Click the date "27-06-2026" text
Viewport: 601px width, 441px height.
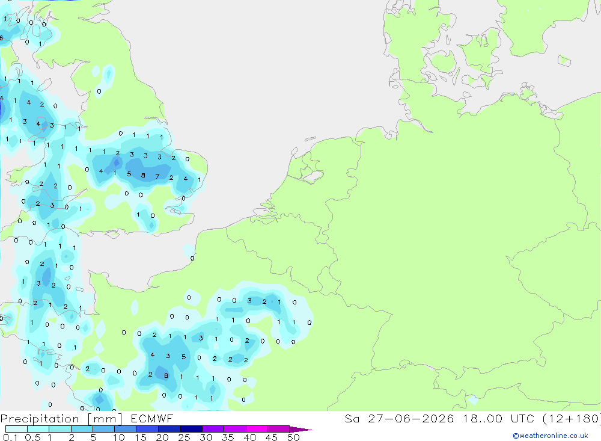[411, 419]
